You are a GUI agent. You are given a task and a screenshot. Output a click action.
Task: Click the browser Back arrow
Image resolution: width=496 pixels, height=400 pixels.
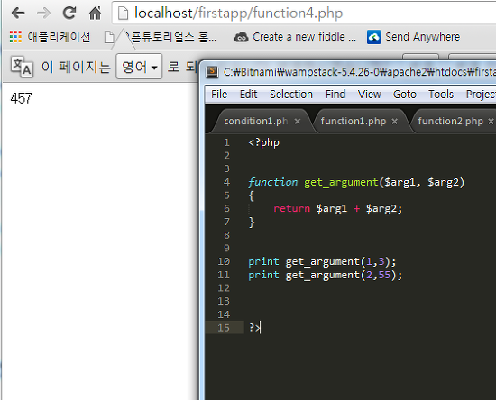coord(18,13)
